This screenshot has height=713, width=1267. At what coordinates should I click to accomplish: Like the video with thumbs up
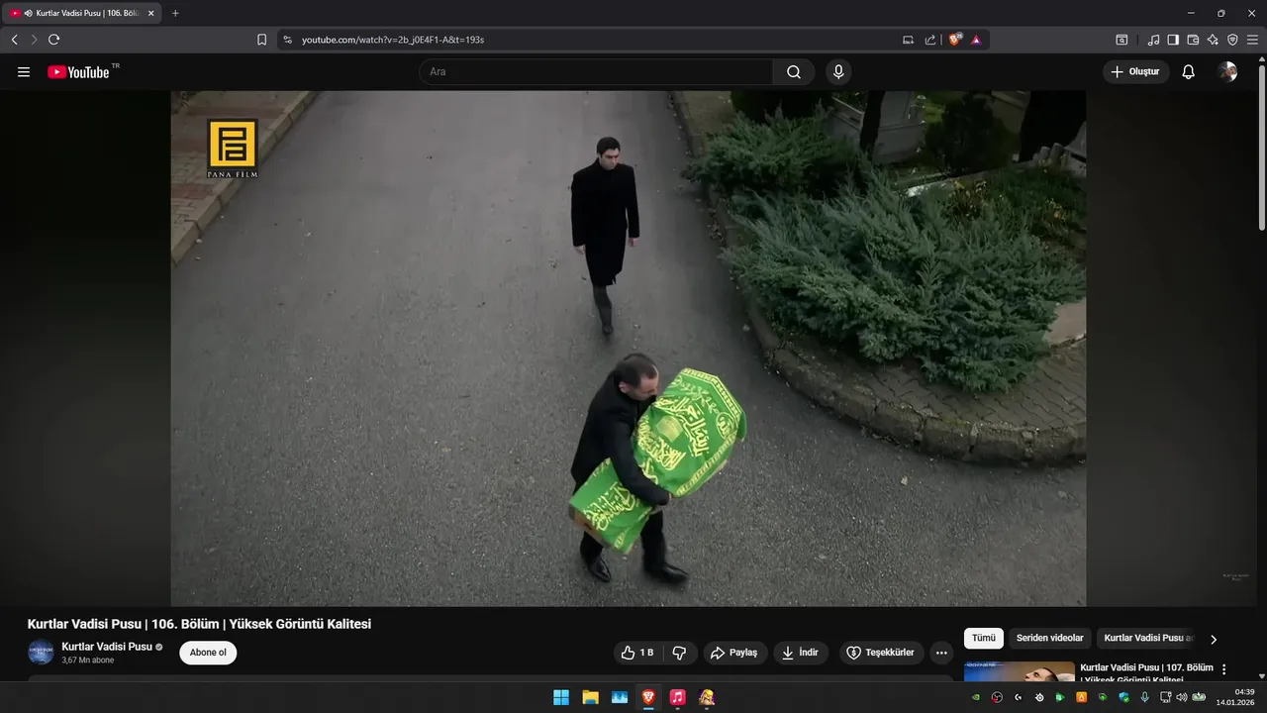[x=637, y=653]
